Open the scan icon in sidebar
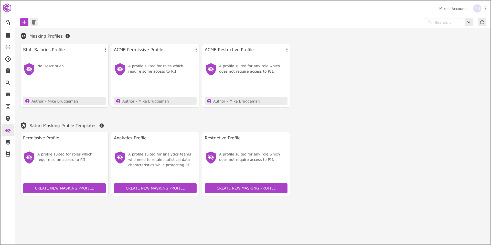 point(8,47)
